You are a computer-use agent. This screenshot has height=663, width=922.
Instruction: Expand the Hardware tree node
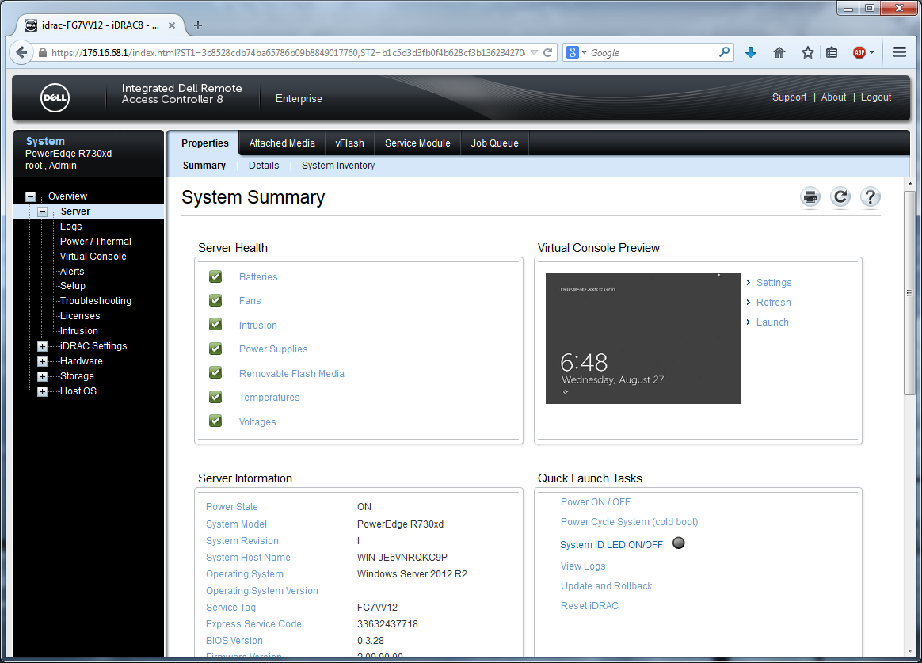[x=43, y=361]
